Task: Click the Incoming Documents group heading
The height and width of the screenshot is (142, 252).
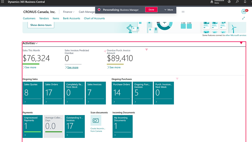Action: [x=124, y=113]
